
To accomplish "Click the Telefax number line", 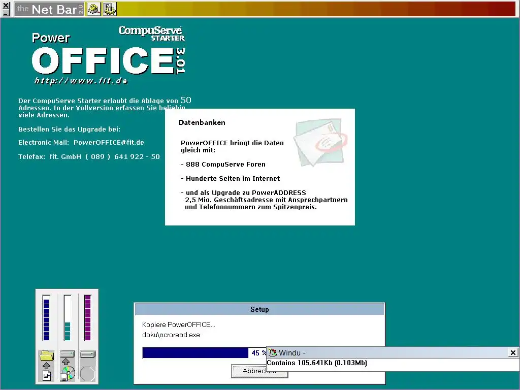I will pyautogui.click(x=89, y=157).
